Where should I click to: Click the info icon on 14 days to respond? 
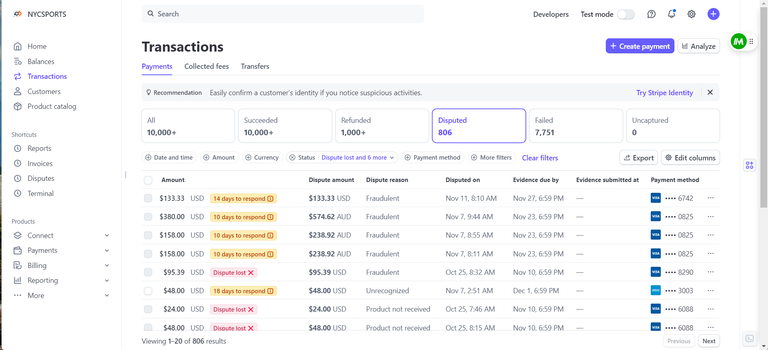coord(271,199)
